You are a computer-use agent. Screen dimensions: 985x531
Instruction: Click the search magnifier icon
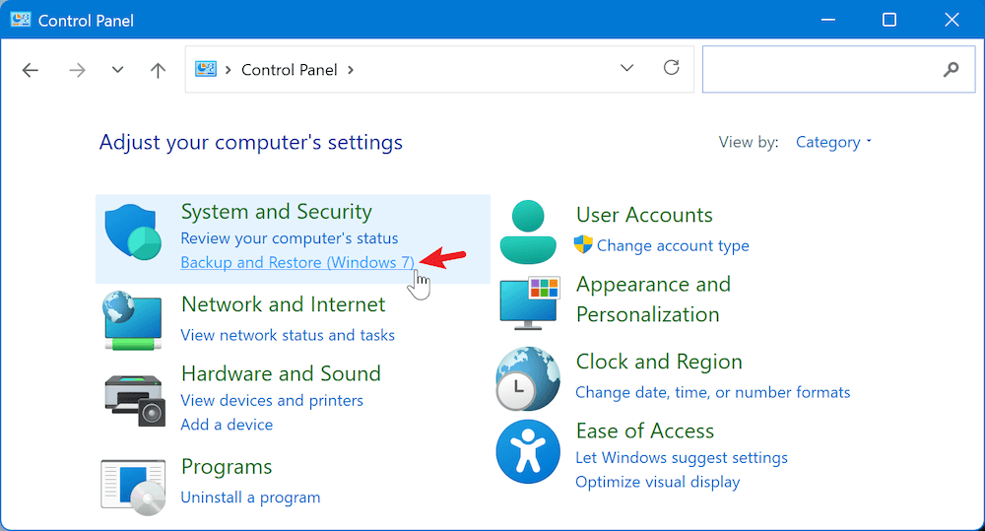tap(952, 69)
